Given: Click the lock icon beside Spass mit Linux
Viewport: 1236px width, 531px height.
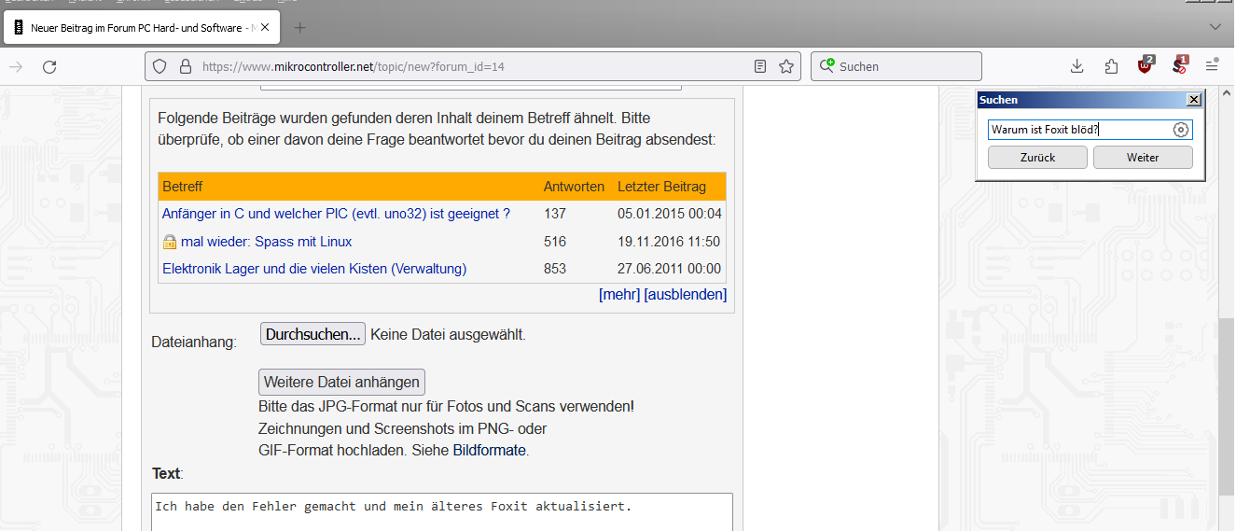Looking at the screenshot, I should point(170,242).
